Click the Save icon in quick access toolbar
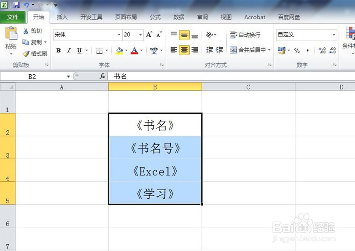Screen dimensions: 355x251 (x=16, y=5)
